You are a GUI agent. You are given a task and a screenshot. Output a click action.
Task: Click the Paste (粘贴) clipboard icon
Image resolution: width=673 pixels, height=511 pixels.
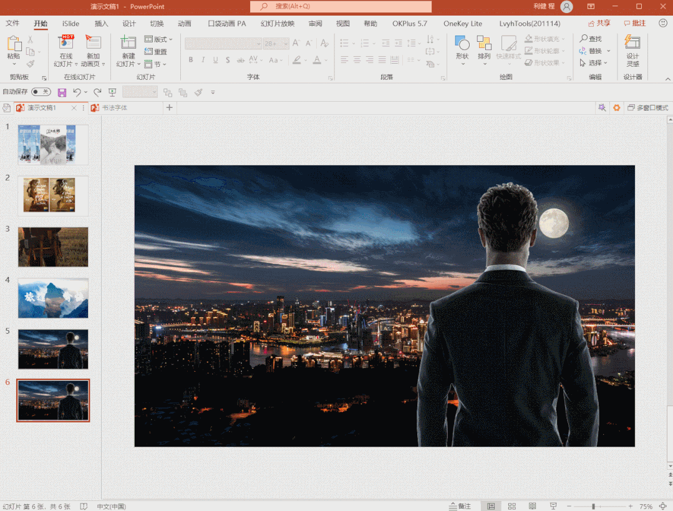13,45
